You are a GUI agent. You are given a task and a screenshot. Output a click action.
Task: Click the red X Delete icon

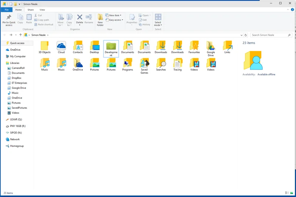click(80, 17)
